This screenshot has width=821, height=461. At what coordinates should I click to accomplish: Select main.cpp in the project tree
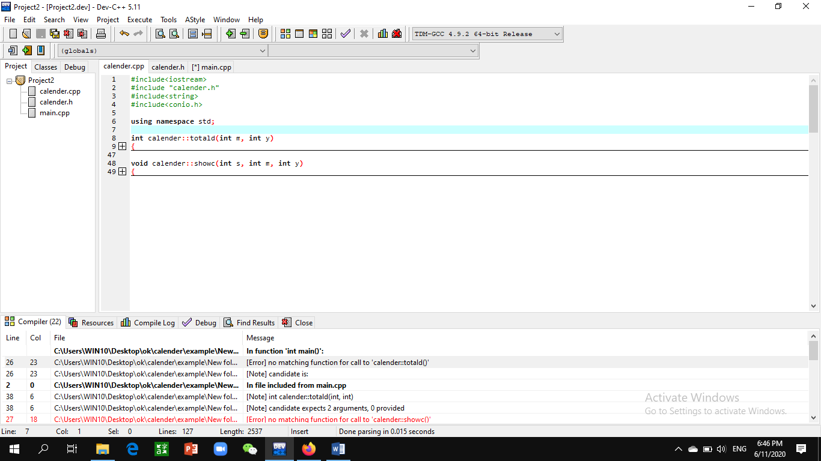pyautogui.click(x=54, y=112)
